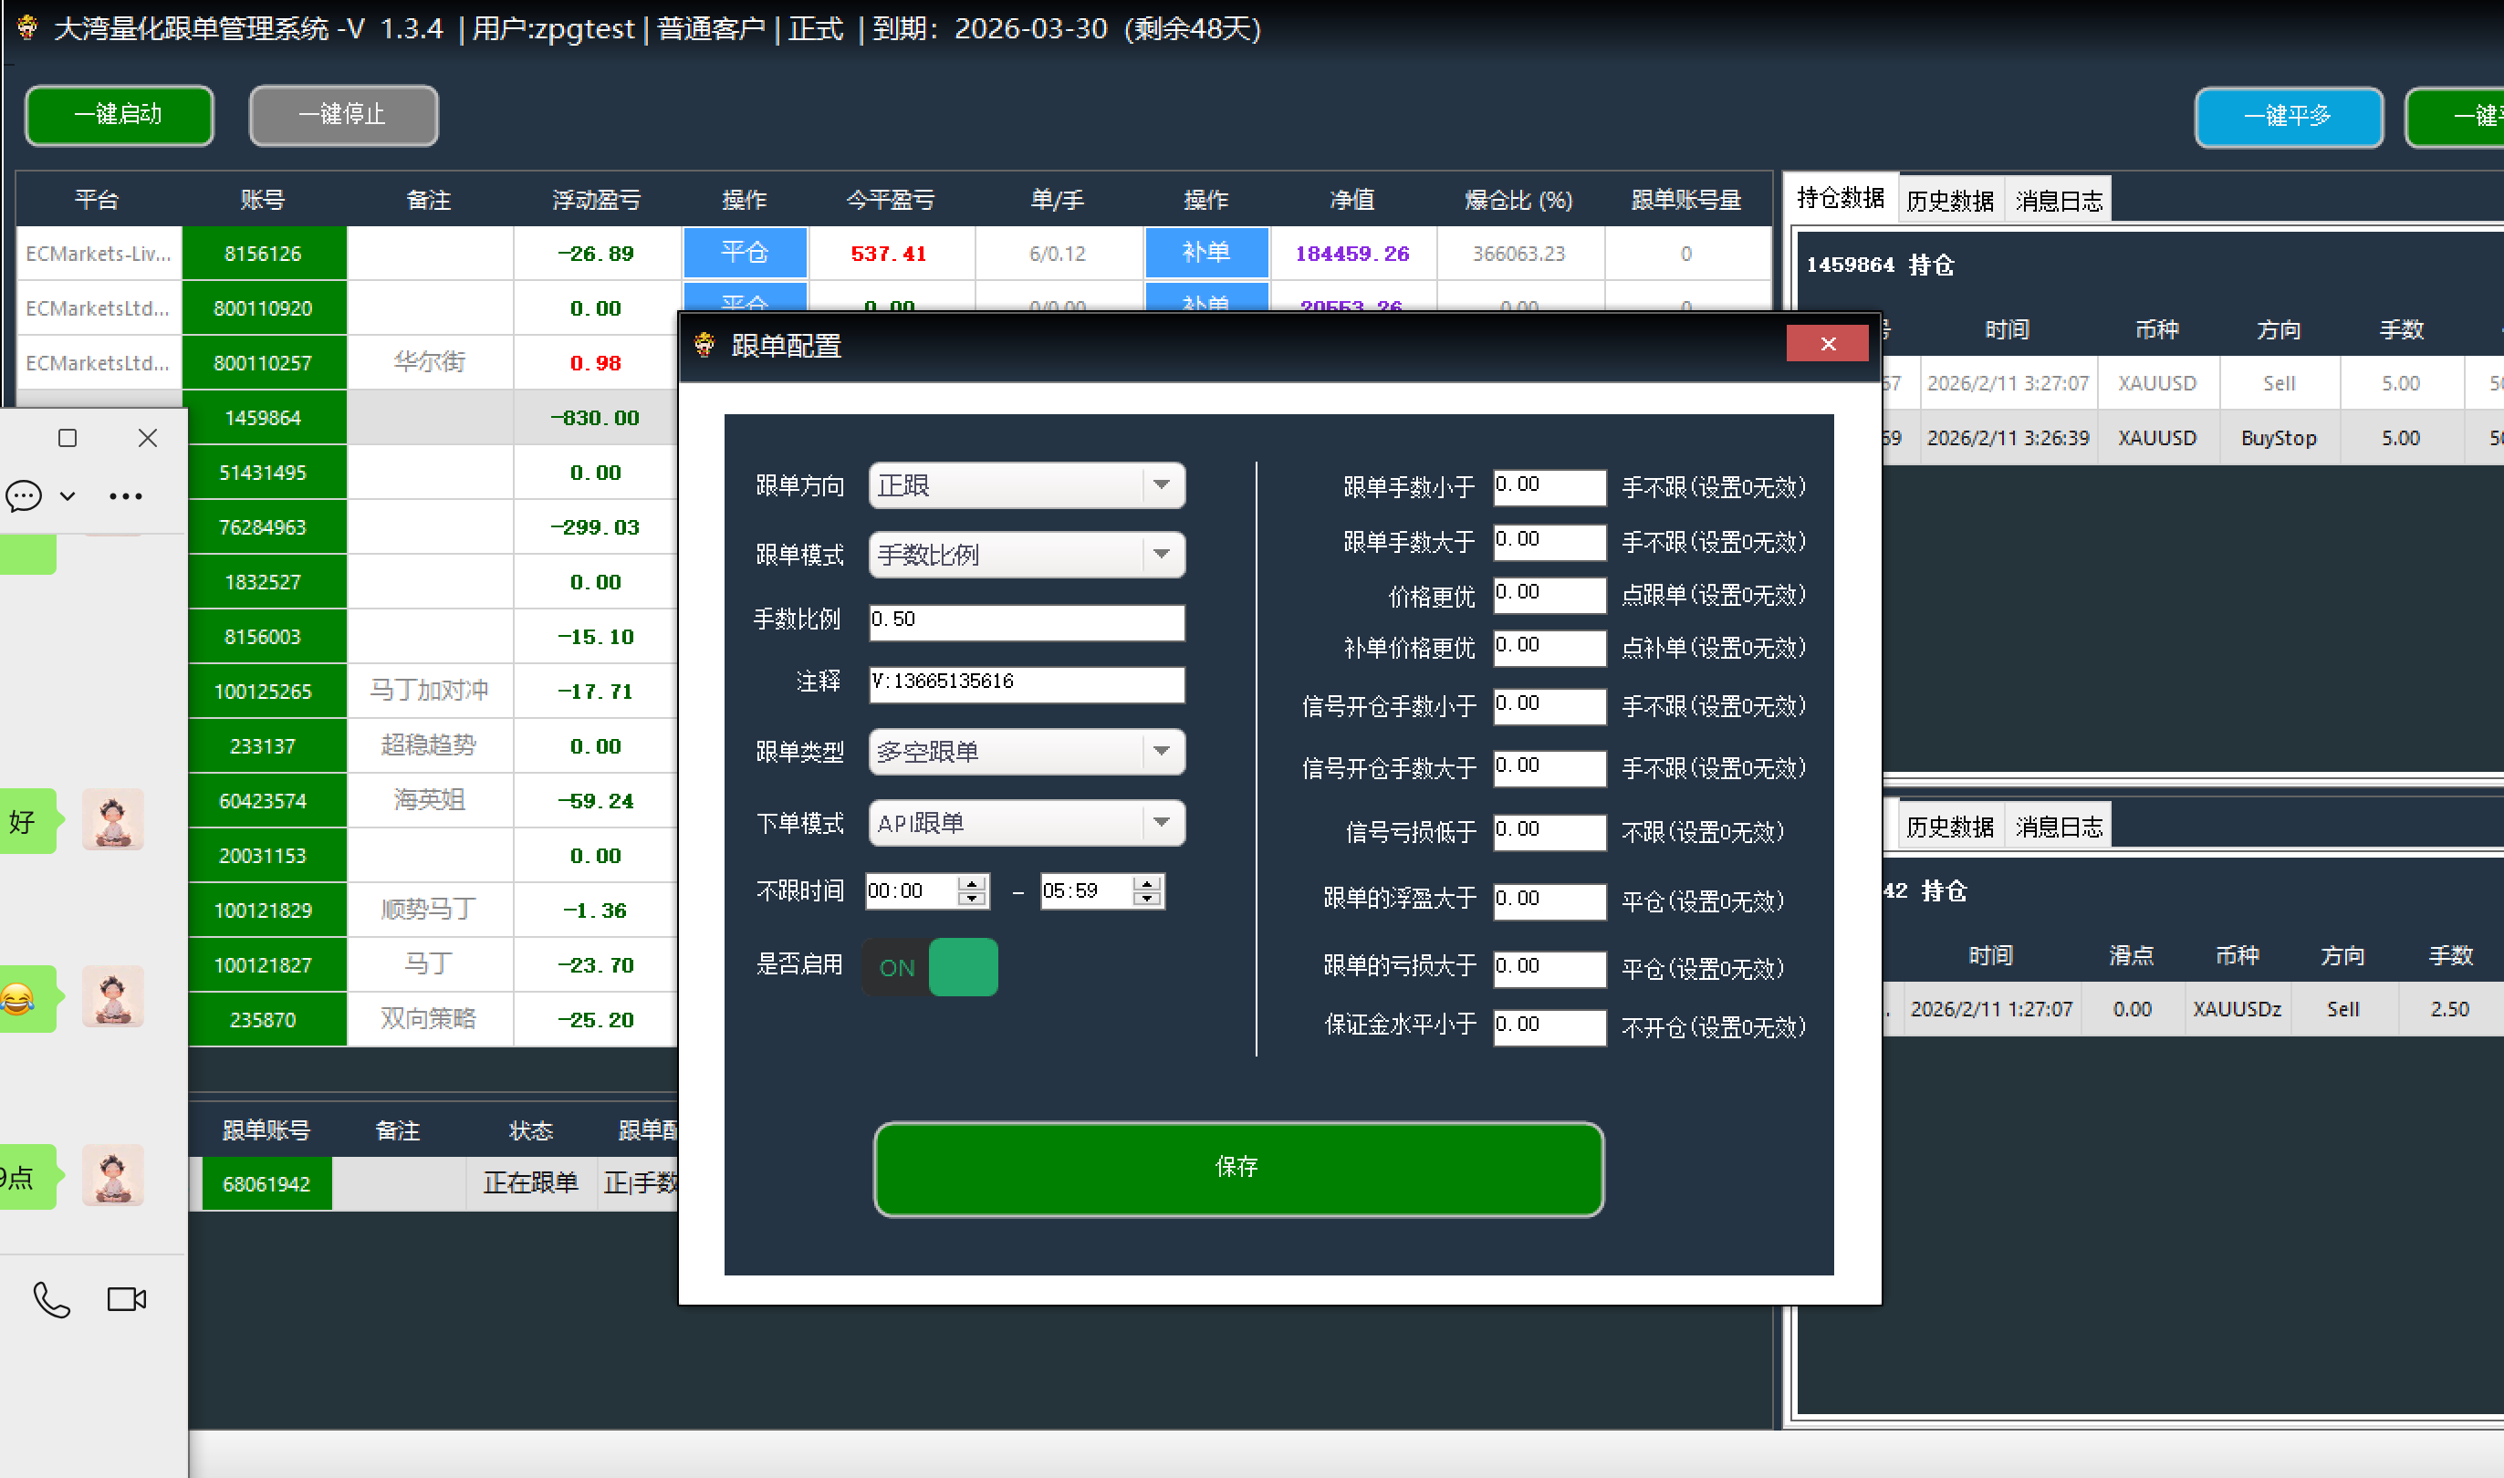Click the chat window close X icon
The height and width of the screenshot is (1478, 2504).
coord(148,438)
